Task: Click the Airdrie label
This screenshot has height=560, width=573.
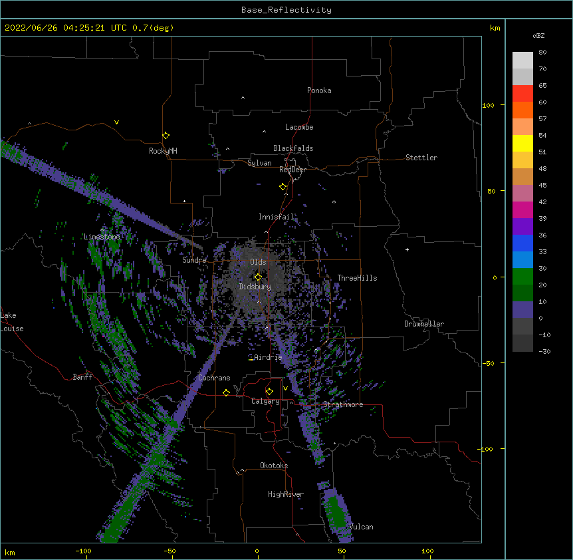Action: 268,357
